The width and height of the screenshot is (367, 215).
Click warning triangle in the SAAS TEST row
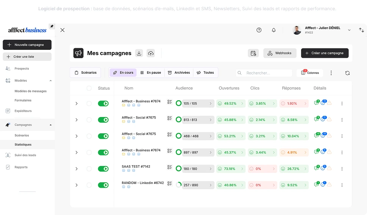pyautogui.click(x=329, y=168)
